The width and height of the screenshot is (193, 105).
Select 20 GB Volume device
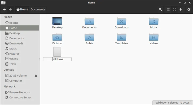point(18,76)
